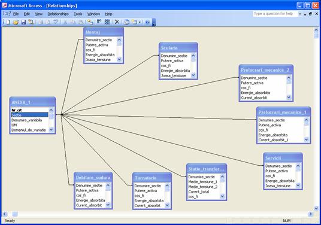Click the Delete X toolbar icon
The image size is (321, 225).
click(117, 22)
